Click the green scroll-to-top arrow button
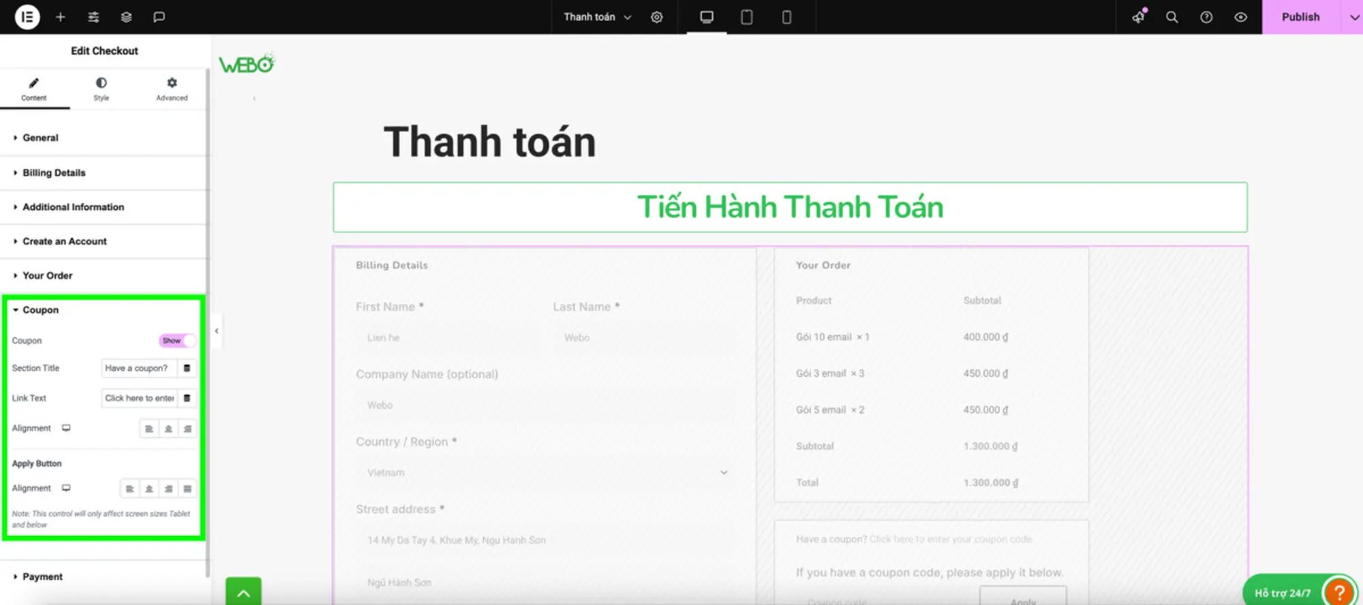 243,591
